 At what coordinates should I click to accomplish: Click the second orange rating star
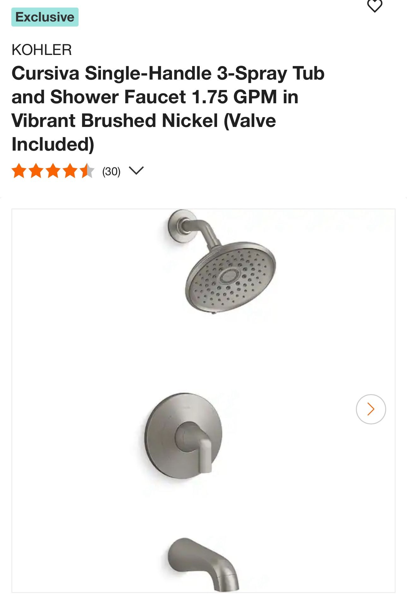coord(36,171)
